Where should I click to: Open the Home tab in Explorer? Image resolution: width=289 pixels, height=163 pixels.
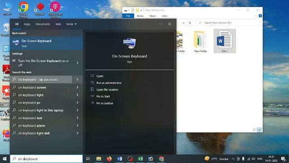tap(140, 16)
